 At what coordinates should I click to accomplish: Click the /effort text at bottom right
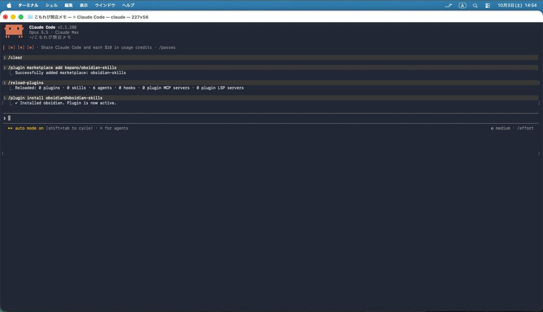click(x=525, y=128)
